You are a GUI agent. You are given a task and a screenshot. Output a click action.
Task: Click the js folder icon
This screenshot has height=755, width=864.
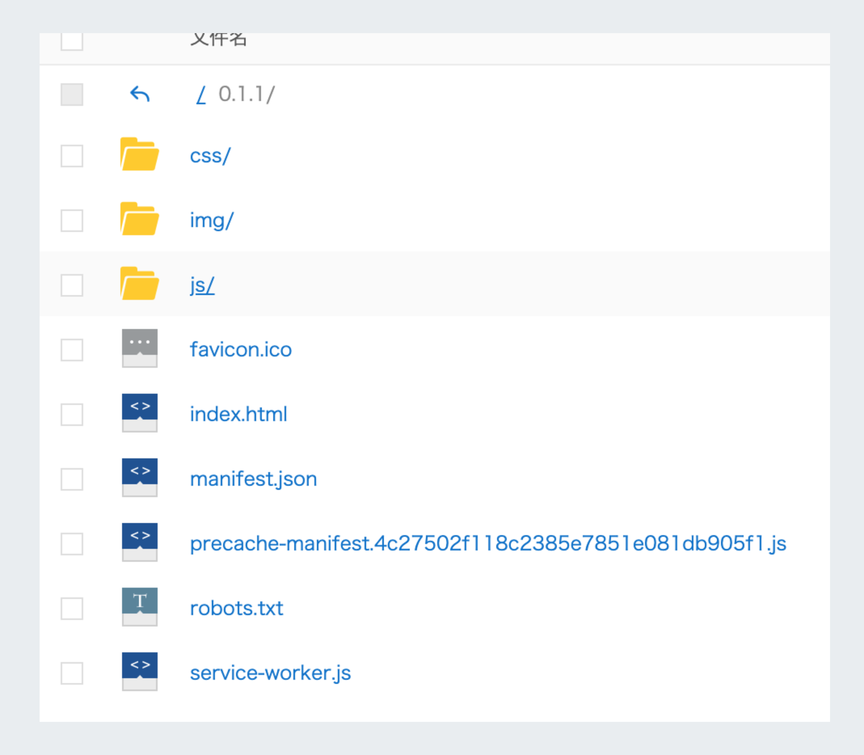tap(139, 284)
